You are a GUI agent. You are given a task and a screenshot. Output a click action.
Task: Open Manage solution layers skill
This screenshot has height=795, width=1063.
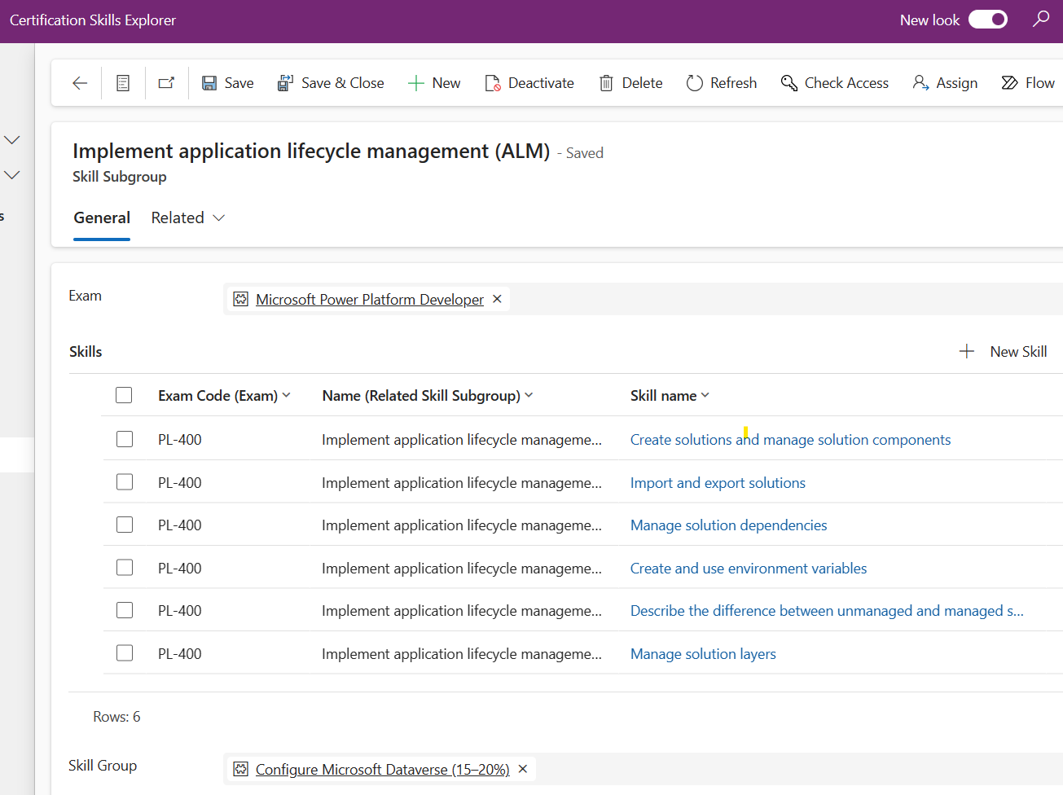point(703,653)
